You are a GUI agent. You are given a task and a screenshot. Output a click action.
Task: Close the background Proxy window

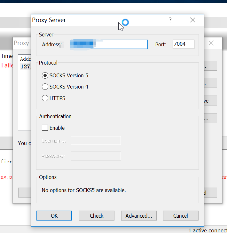pos(211,43)
